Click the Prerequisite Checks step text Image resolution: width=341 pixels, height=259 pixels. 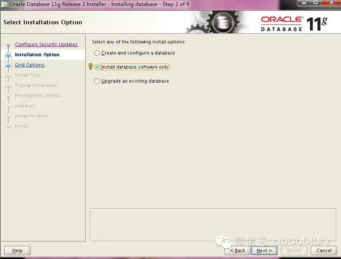[37, 95]
